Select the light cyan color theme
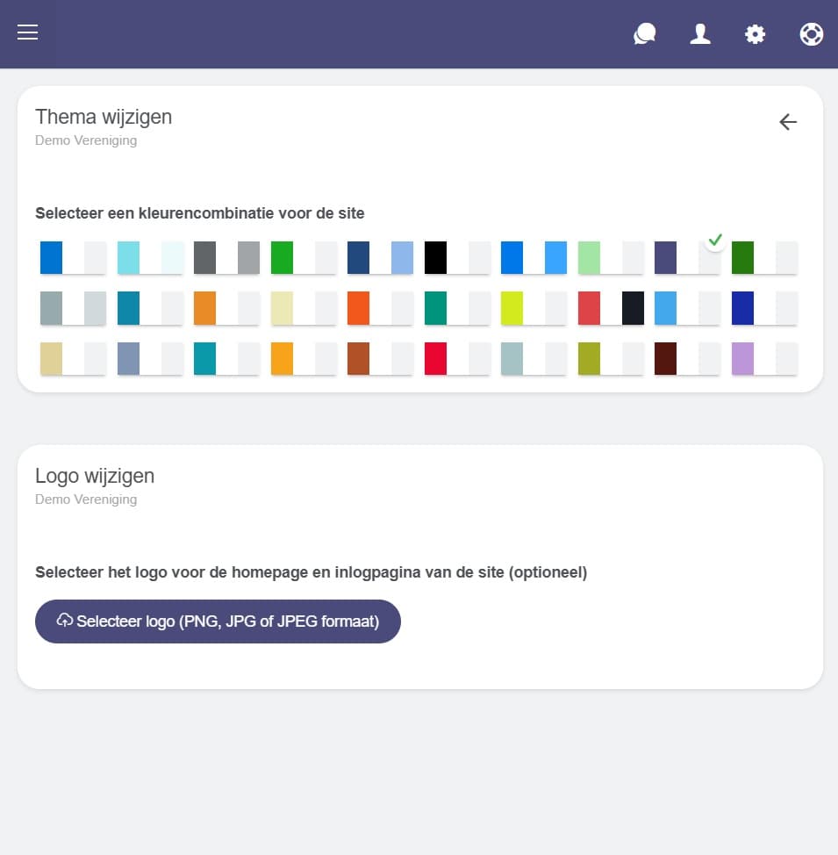Screen dimensions: 838x855 tap(150, 258)
